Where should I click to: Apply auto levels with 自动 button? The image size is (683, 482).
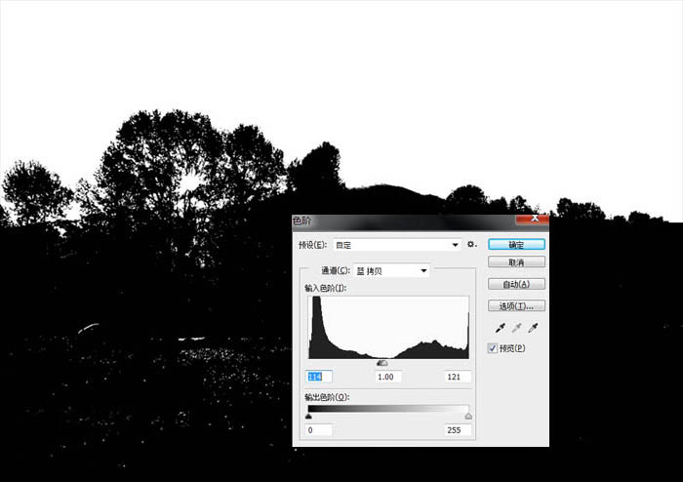click(516, 284)
